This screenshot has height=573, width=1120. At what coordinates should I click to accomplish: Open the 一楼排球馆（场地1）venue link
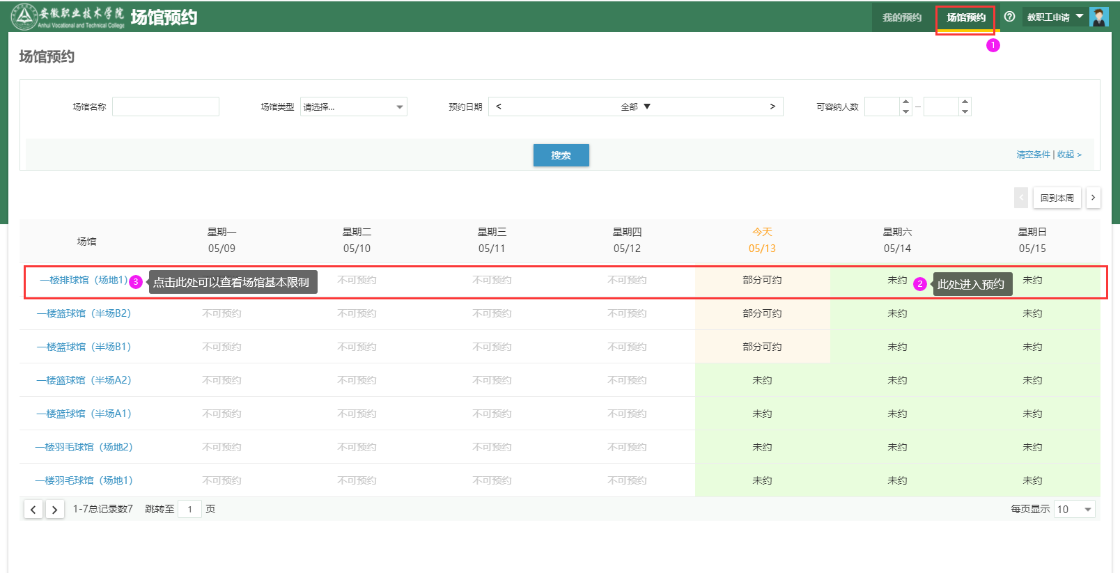tap(84, 280)
